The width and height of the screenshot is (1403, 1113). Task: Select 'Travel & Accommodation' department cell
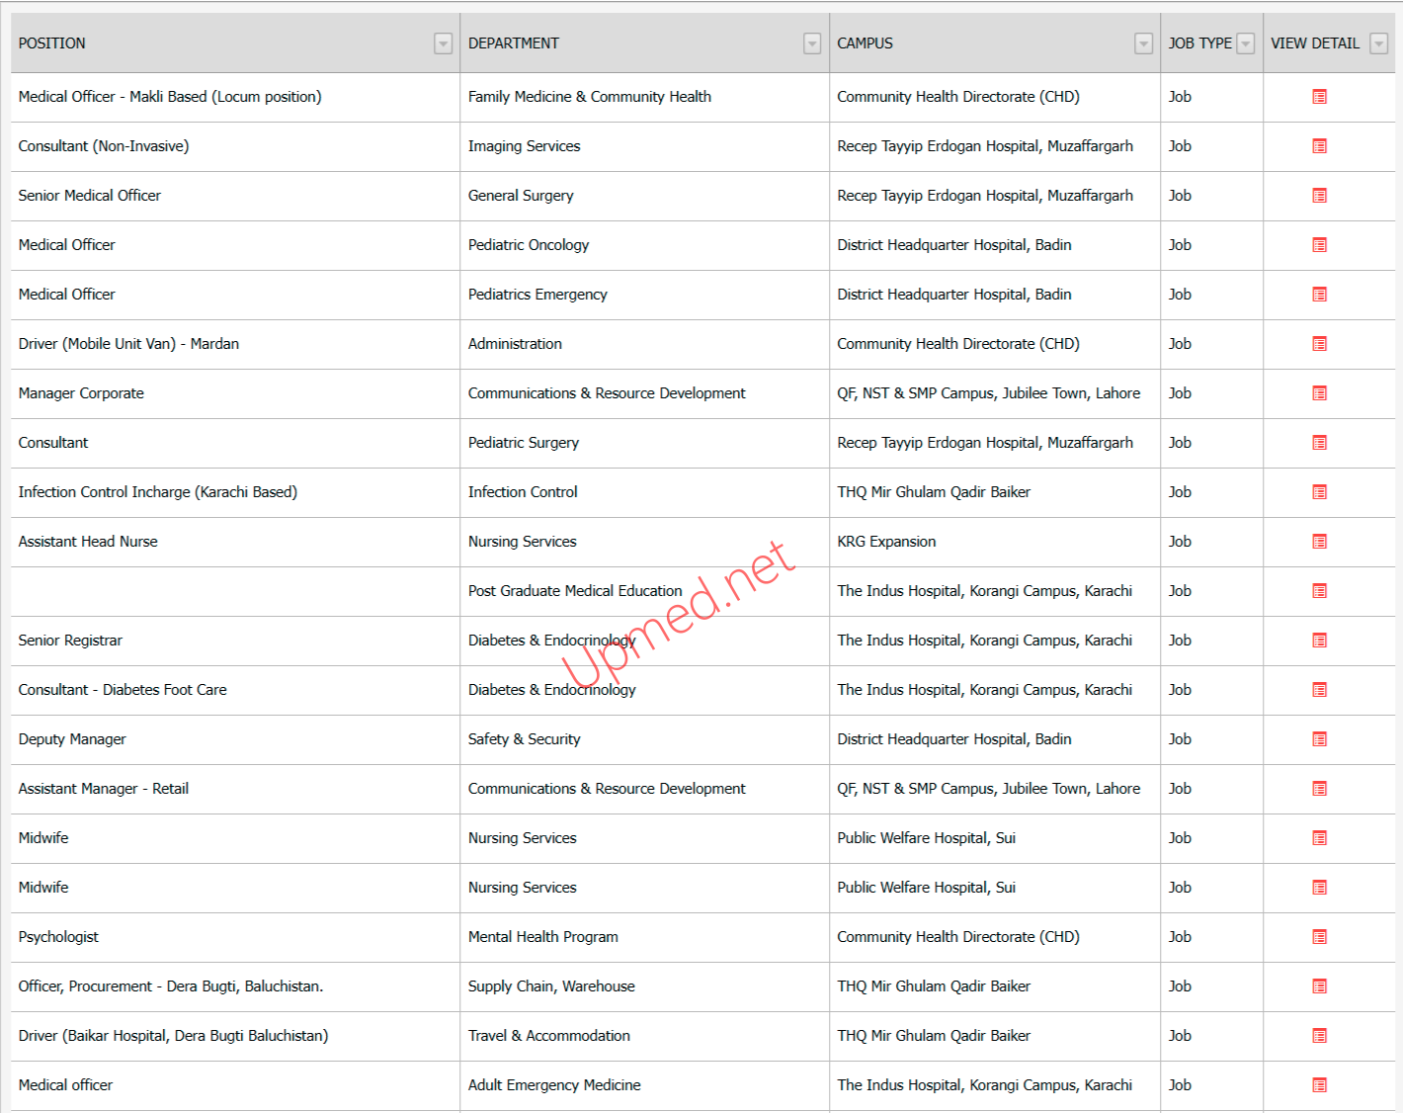coord(644,1036)
